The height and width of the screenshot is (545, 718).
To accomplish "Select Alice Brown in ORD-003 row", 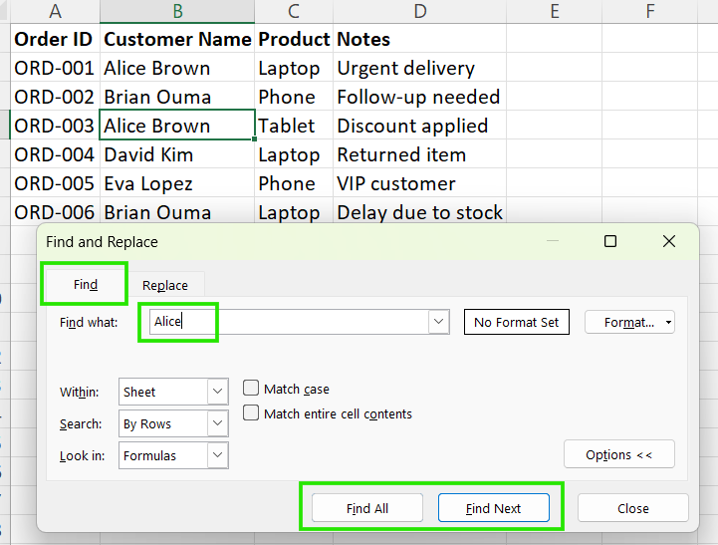I will 177,126.
